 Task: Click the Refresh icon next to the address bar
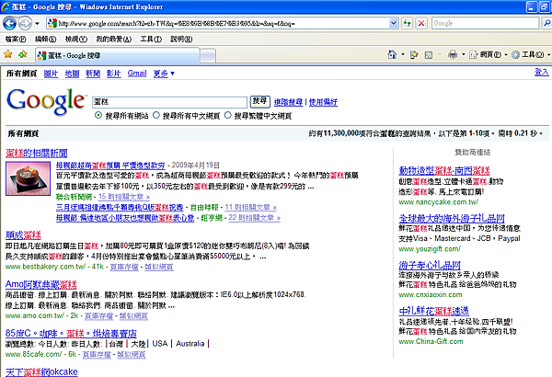(x=408, y=24)
